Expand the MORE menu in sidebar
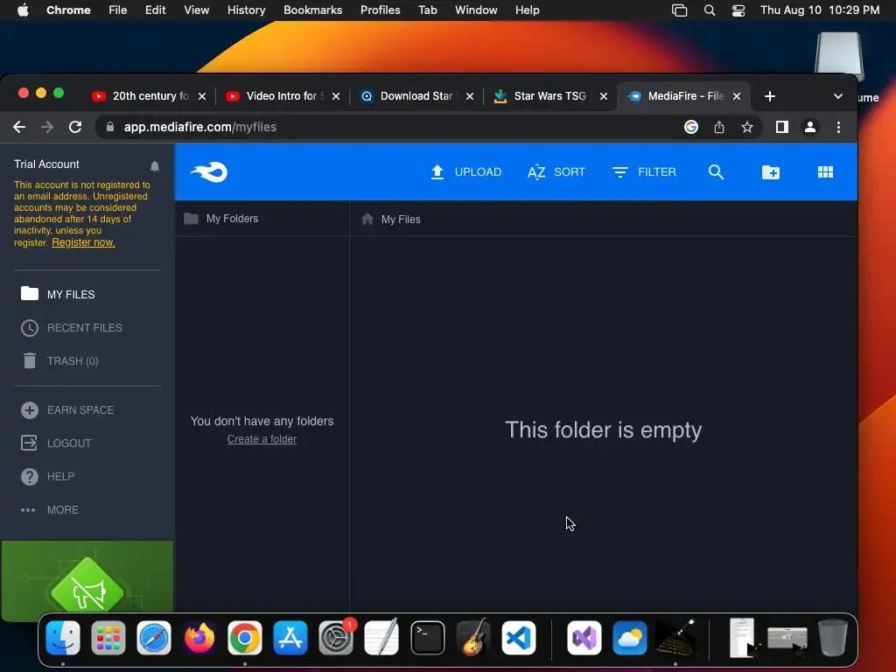Image resolution: width=896 pixels, height=672 pixels. pos(50,509)
